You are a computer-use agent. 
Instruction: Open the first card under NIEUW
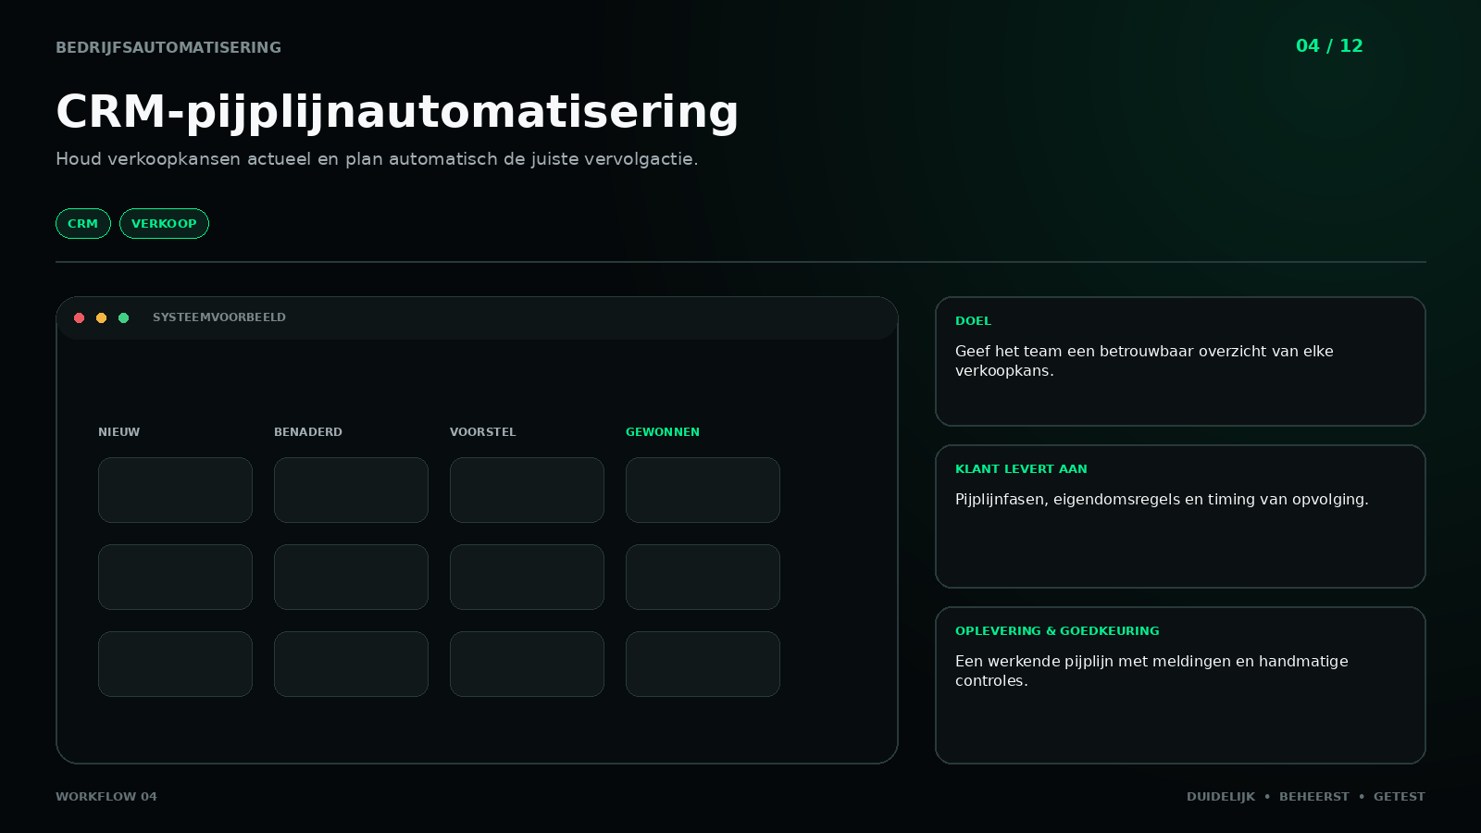tap(175, 490)
